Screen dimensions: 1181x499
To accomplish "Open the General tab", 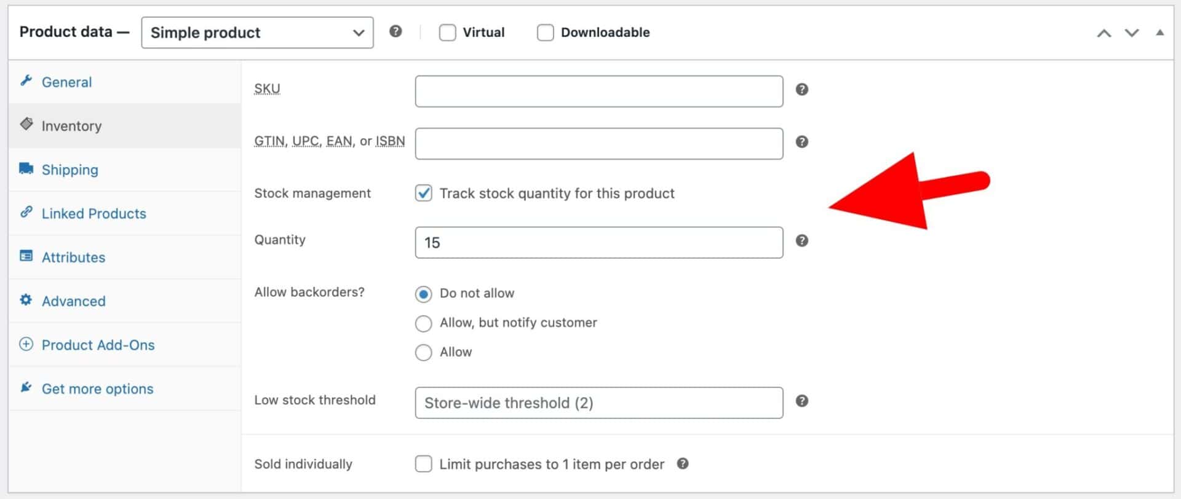I will tap(125, 82).
